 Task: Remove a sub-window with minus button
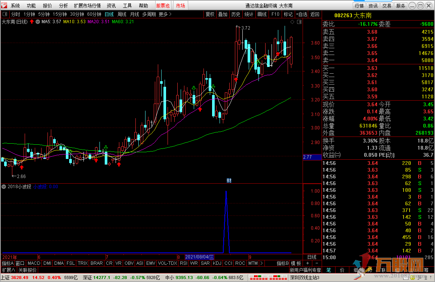pyautogui.click(x=316, y=263)
